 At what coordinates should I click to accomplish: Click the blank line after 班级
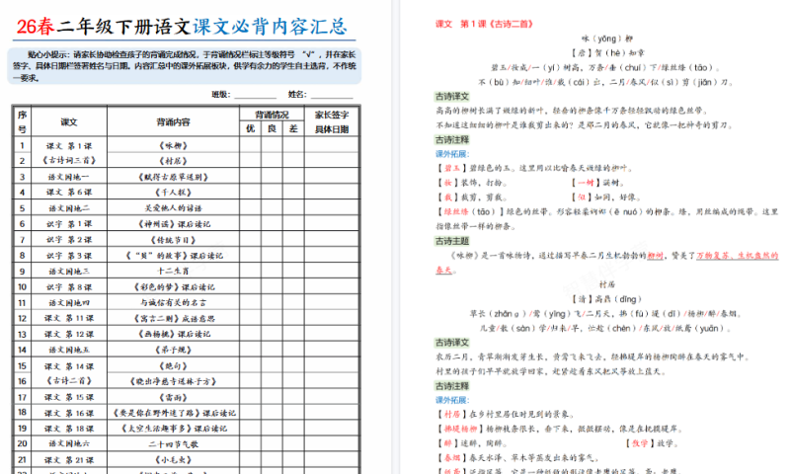[256, 95]
